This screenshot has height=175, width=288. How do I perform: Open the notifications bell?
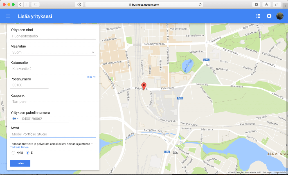tap(269, 16)
